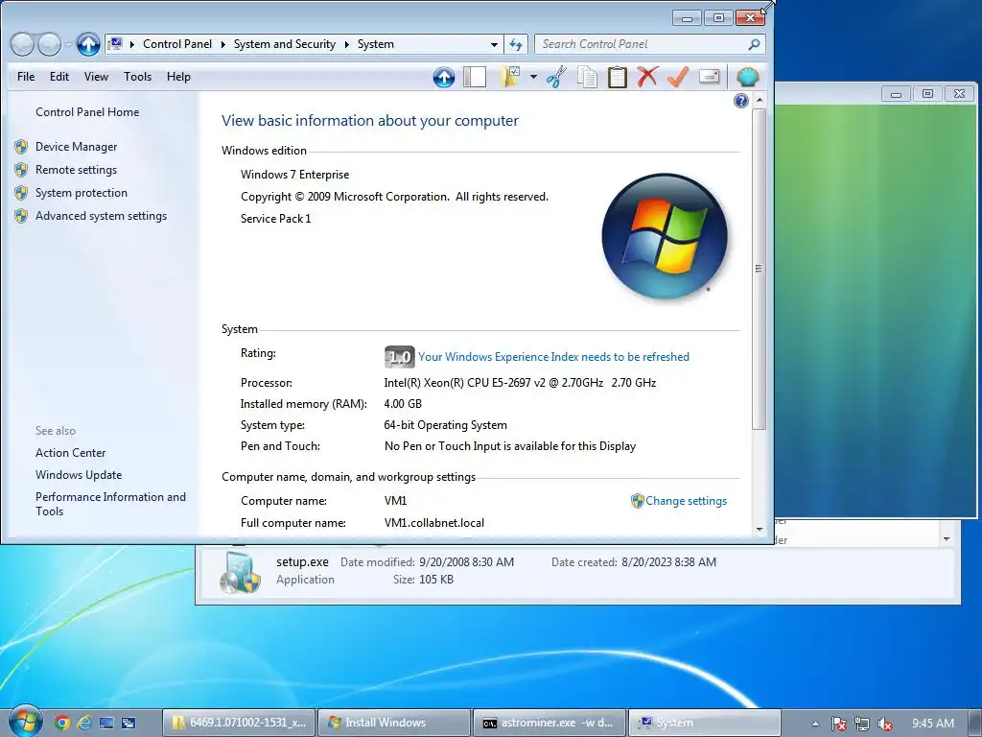Click the 1.0 rating badge
This screenshot has width=982, height=737.
399,357
